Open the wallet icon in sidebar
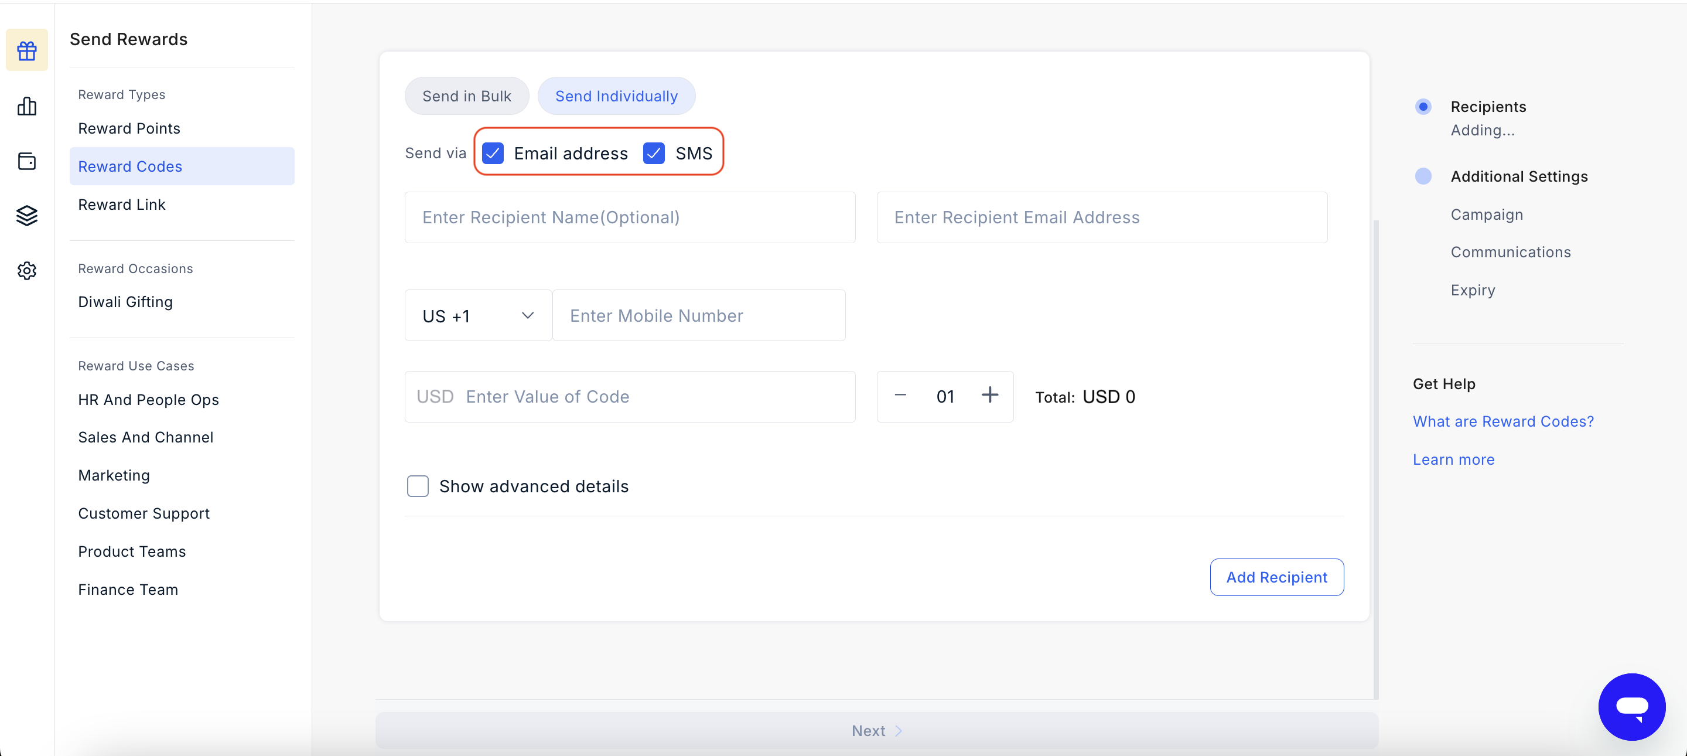 click(27, 161)
